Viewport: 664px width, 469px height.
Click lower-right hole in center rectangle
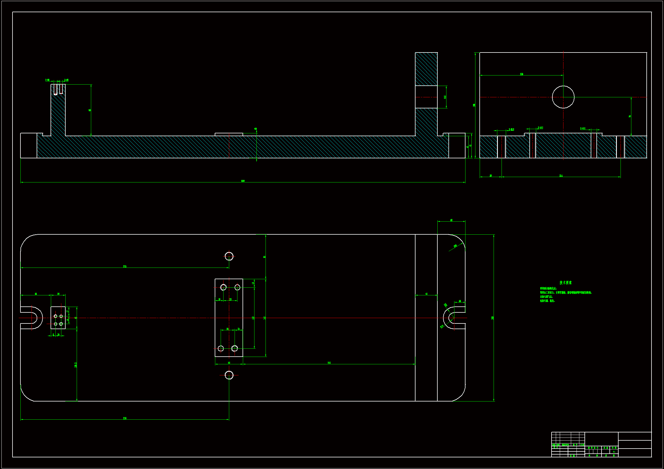pyautogui.click(x=235, y=348)
